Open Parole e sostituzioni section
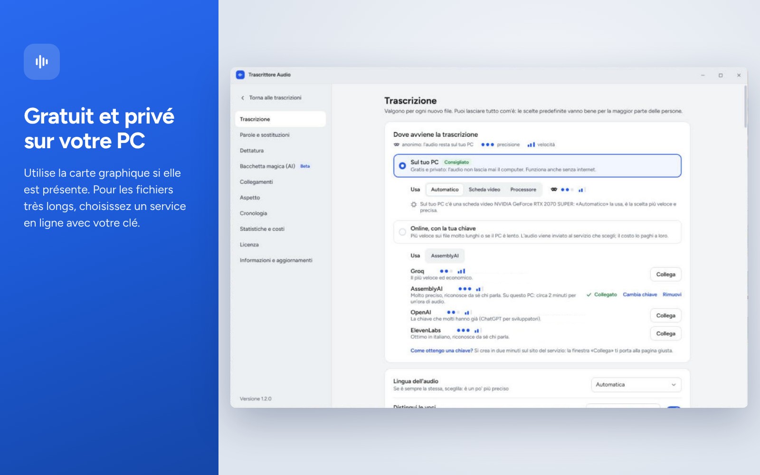The width and height of the screenshot is (760, 475). click(x=280, y=135)
